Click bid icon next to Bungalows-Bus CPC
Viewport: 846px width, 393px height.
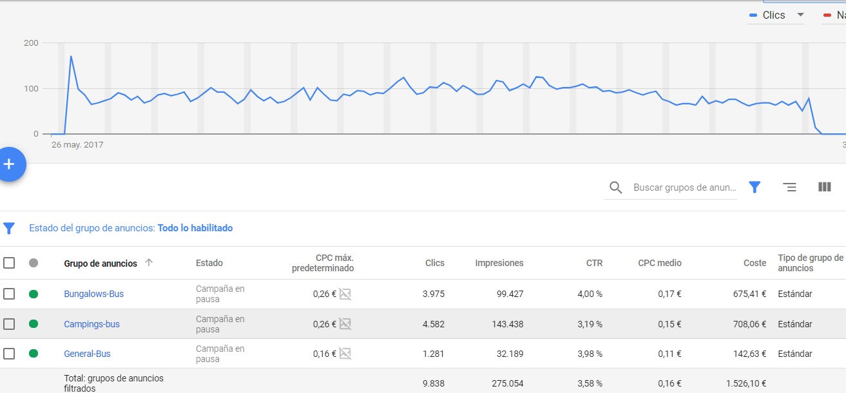(345, 294)
